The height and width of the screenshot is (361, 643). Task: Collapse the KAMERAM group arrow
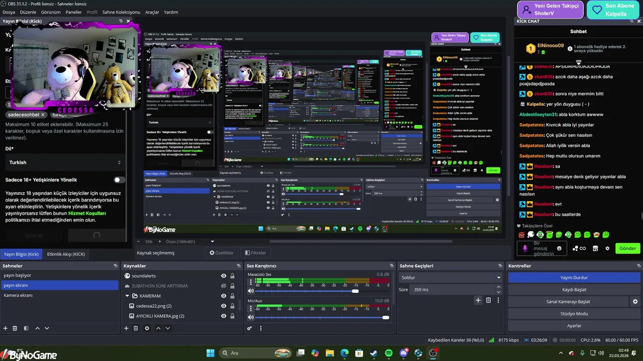(128, 296)
